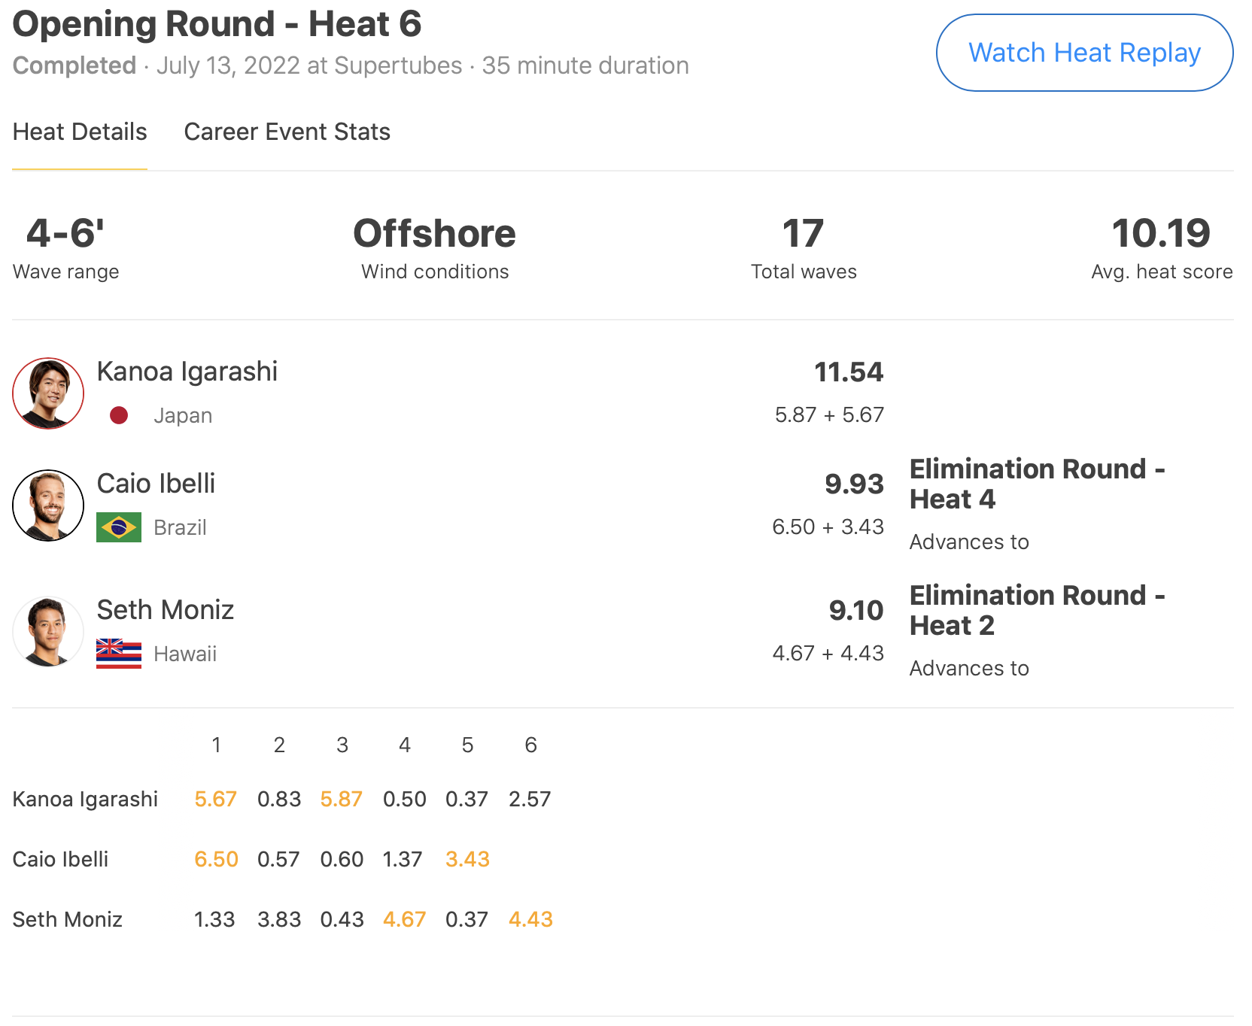Click the Watch Heat Replay button
Viewport: 1252px width, 1026px height.
click(x=1084, y=53)
